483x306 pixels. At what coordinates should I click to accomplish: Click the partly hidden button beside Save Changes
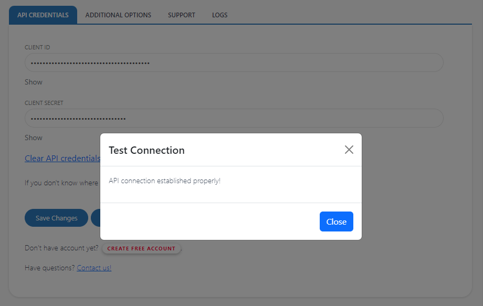(x=96, y=218)
